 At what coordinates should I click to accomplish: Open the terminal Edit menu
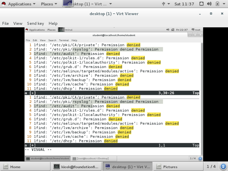(35, 40)
